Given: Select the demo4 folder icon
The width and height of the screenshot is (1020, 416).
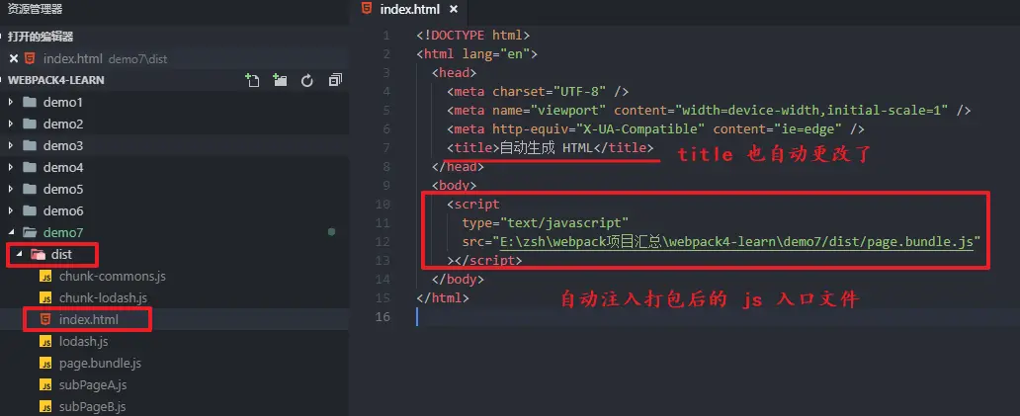Looking at the screenshot, I should 30,167.
